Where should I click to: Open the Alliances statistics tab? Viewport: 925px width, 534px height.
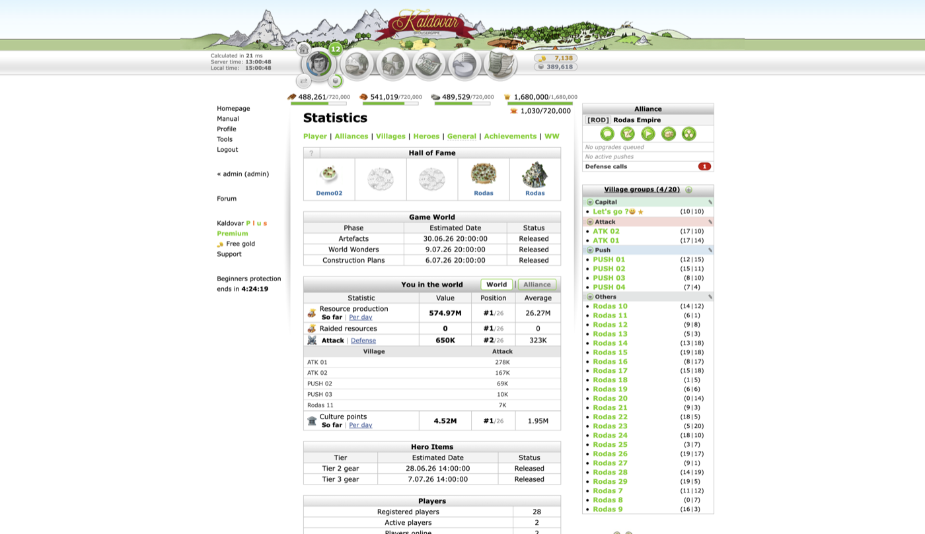(x=351, y=137)
